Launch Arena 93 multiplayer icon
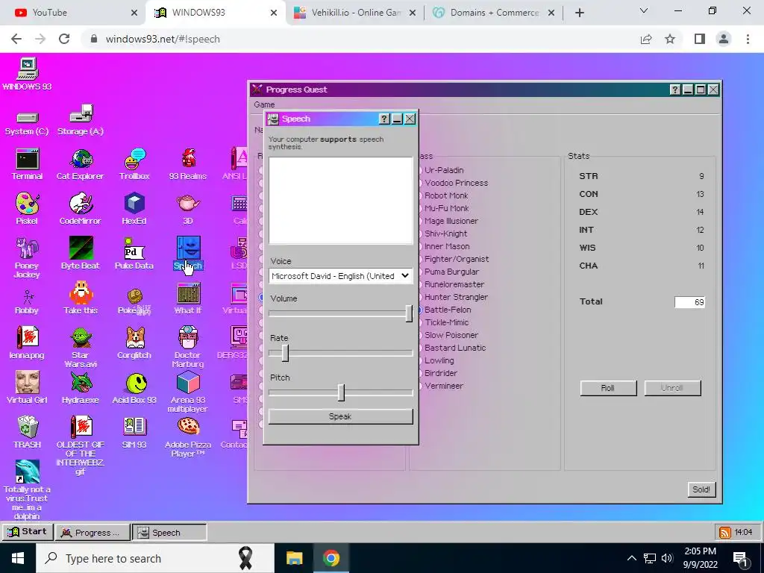The width and height of the screenshot is (764, 573). click(187, 392)
